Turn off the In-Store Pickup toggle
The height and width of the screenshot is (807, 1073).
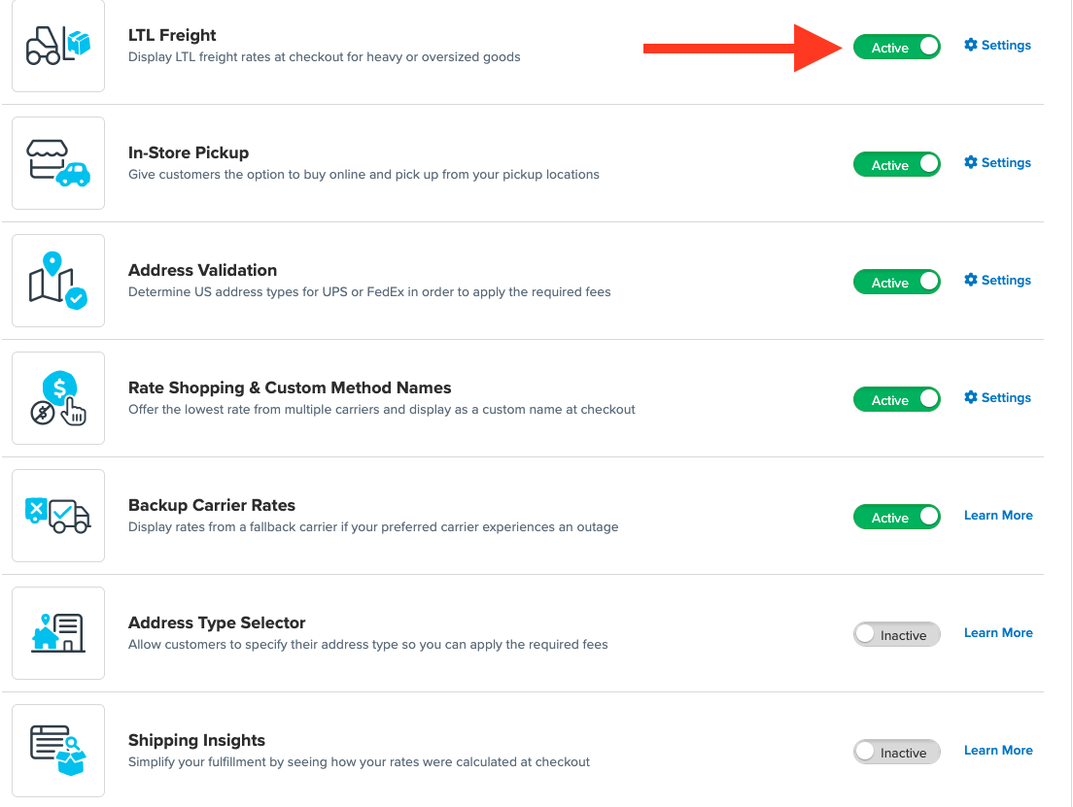(896, 164)
